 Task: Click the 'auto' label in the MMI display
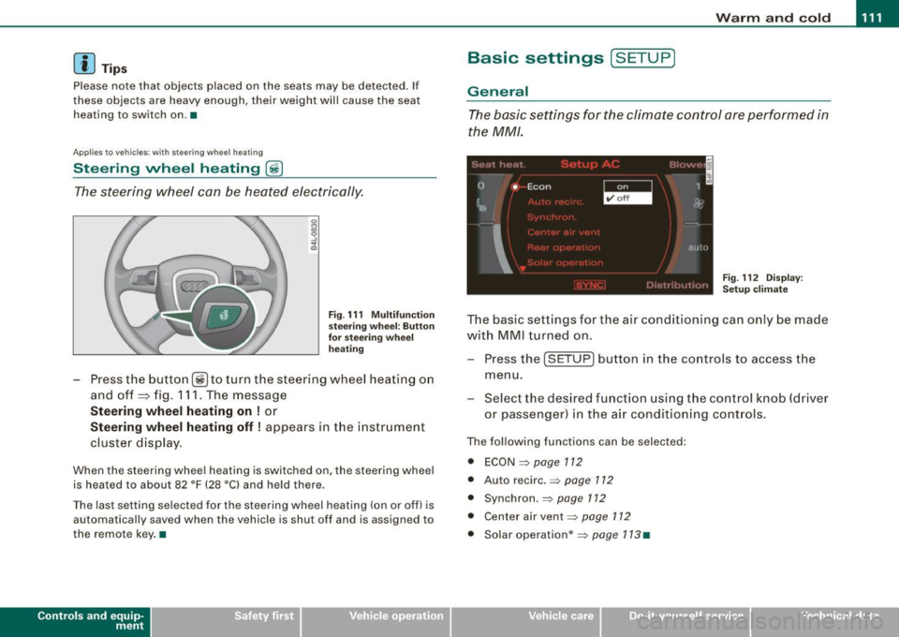(x=699, y=247)
